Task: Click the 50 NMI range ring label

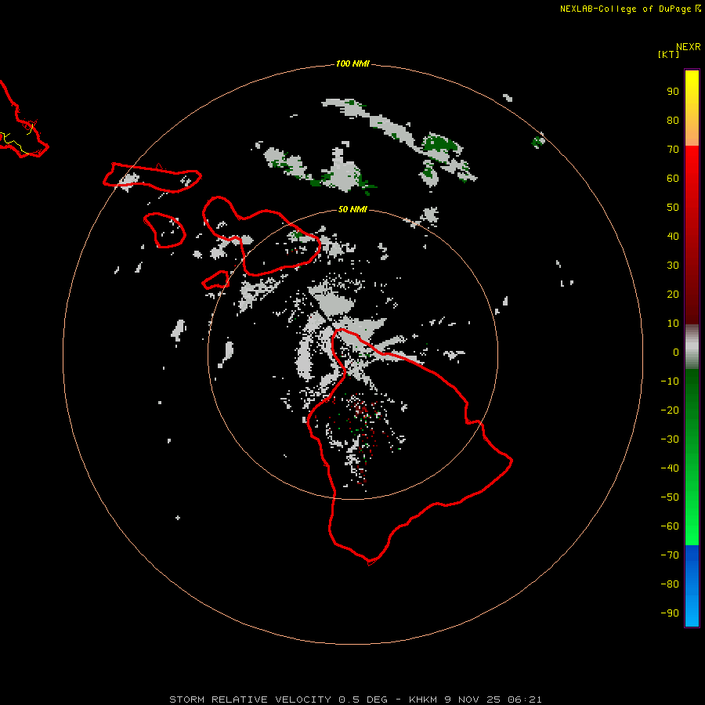Action: click(352, 209)
